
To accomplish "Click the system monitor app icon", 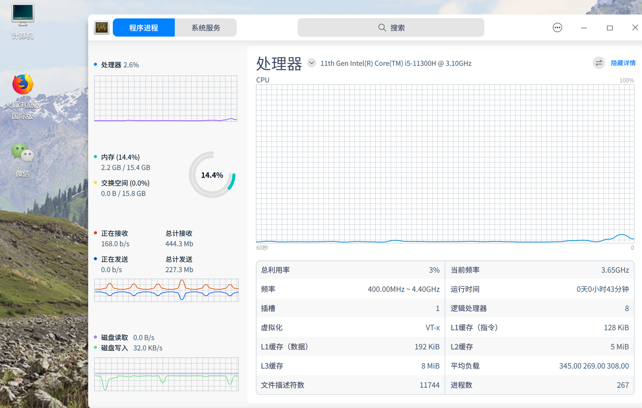I will coord(101,27).
